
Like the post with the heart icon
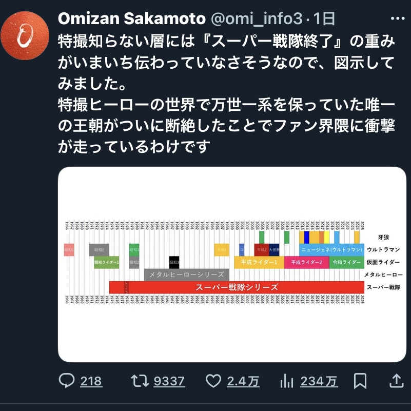coord(213,381)
